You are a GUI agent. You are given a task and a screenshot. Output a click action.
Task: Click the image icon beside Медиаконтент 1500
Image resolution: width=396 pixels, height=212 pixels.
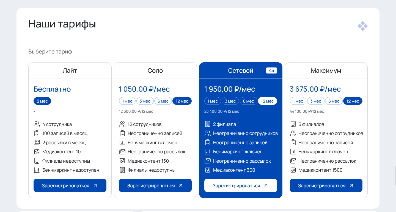[x=293, y=170]
